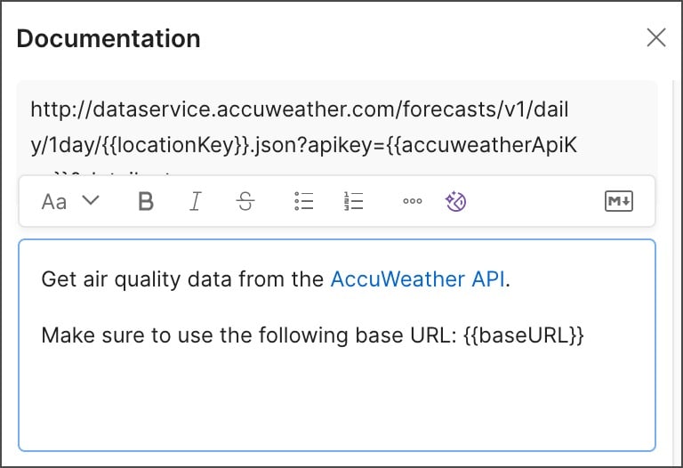Close the Documentation panel

click(x=656, y=37)
